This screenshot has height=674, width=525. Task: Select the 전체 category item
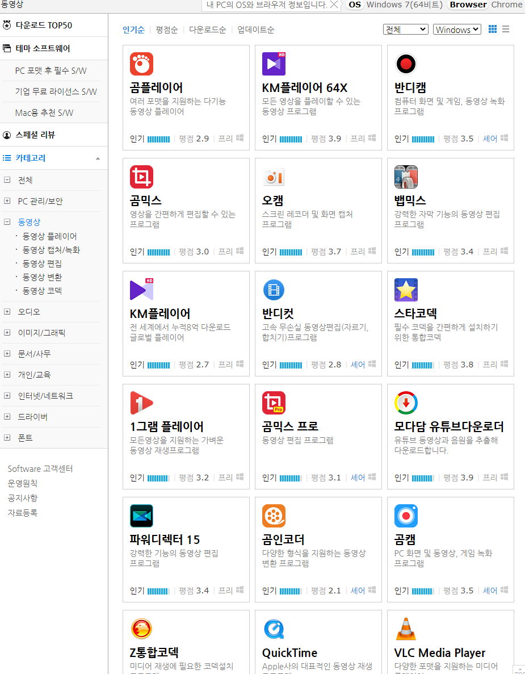25,180
